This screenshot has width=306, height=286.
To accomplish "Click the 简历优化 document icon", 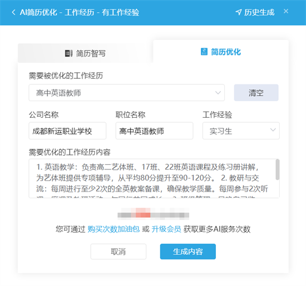I will pyautogui.click(x=204, y=52).
